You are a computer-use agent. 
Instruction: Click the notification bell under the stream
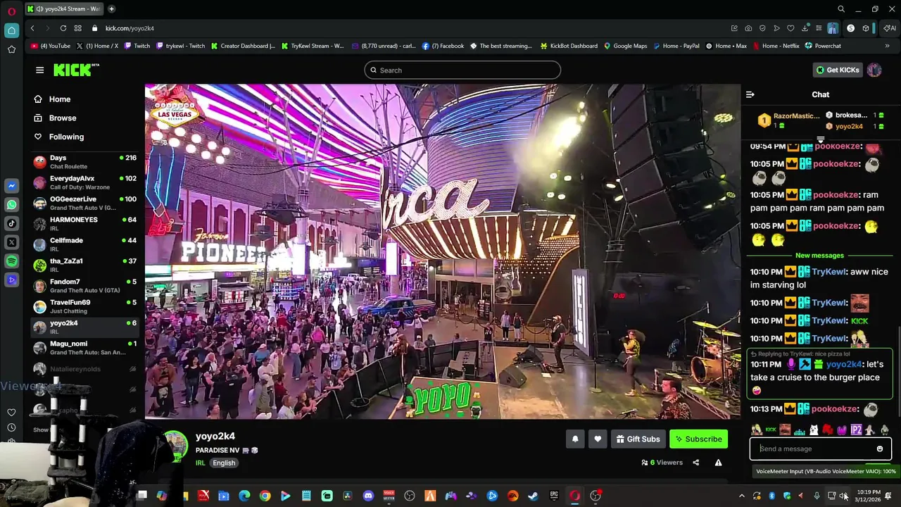point(575,439)
